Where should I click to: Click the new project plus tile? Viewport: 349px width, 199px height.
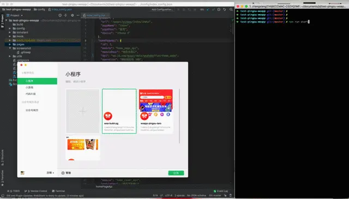[x=82, y=111]
